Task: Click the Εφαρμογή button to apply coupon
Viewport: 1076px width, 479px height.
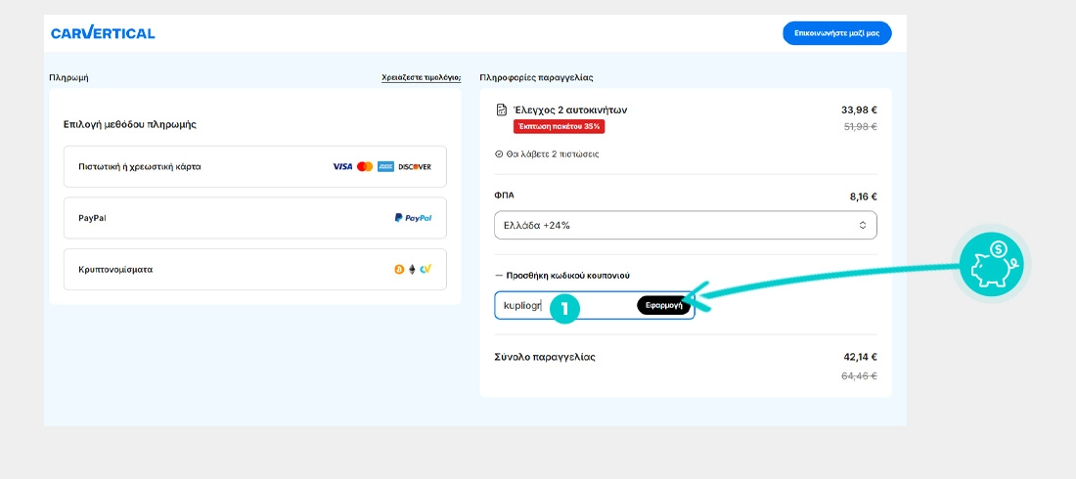Action: [664, 305]
